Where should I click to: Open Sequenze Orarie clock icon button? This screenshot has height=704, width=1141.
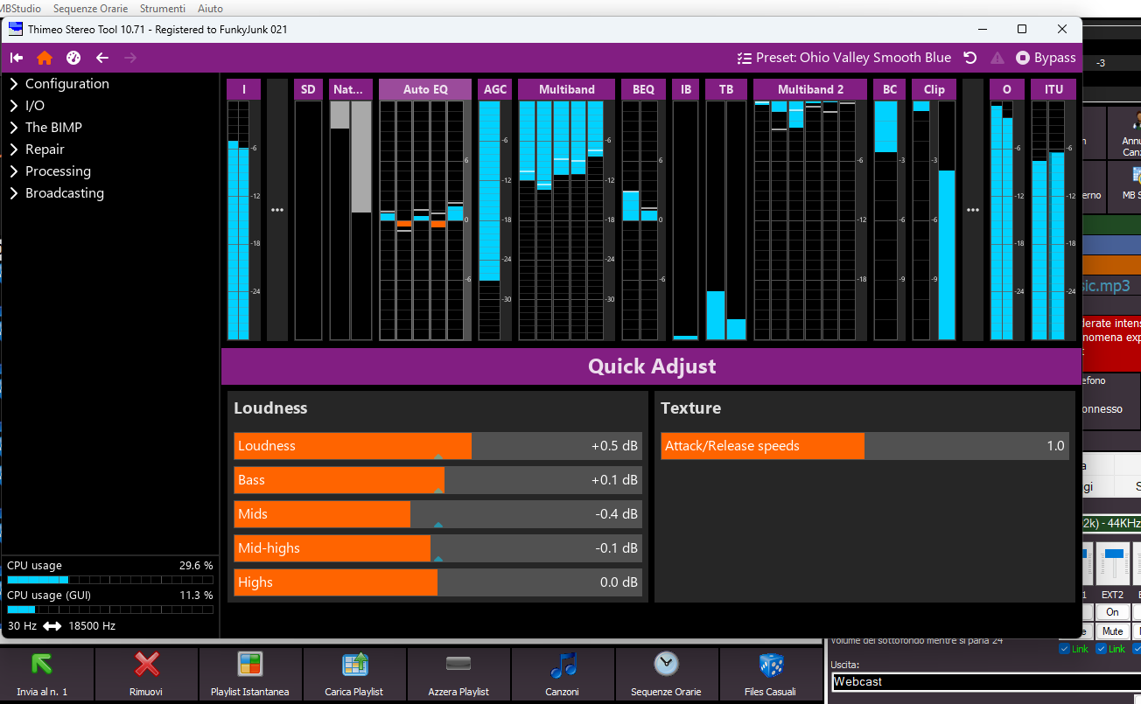pyautogui.click(x=666, y=665)
